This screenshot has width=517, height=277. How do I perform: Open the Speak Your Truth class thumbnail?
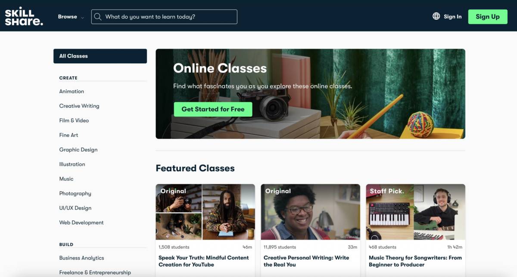205,212
